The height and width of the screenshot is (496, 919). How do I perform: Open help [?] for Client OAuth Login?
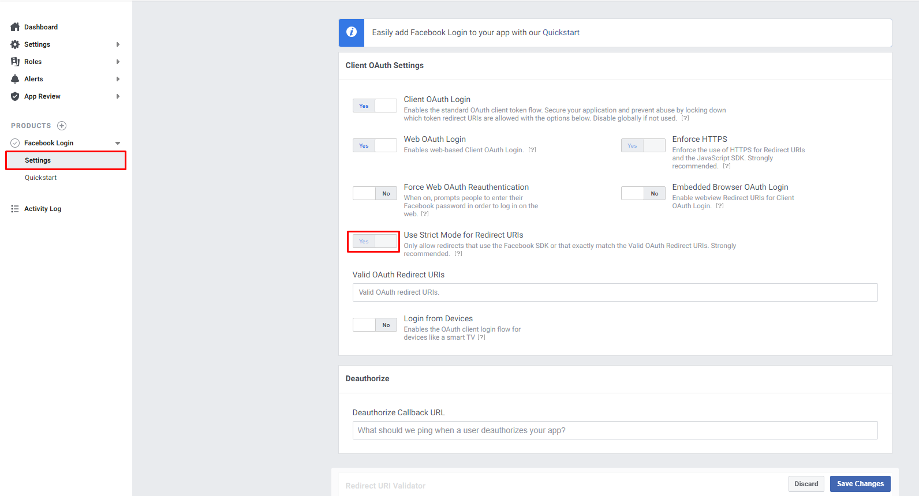coord(685,118)
